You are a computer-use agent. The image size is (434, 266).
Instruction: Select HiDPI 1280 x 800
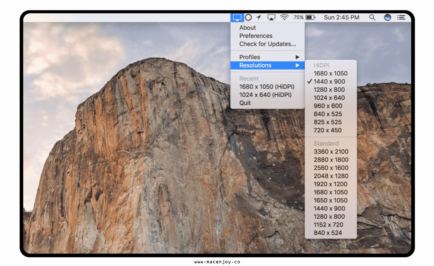tap(331, 89)
